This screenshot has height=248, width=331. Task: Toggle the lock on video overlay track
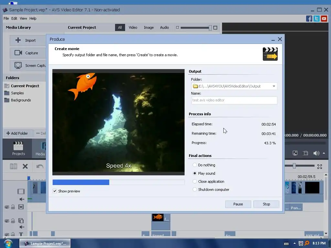click(13, 221)
